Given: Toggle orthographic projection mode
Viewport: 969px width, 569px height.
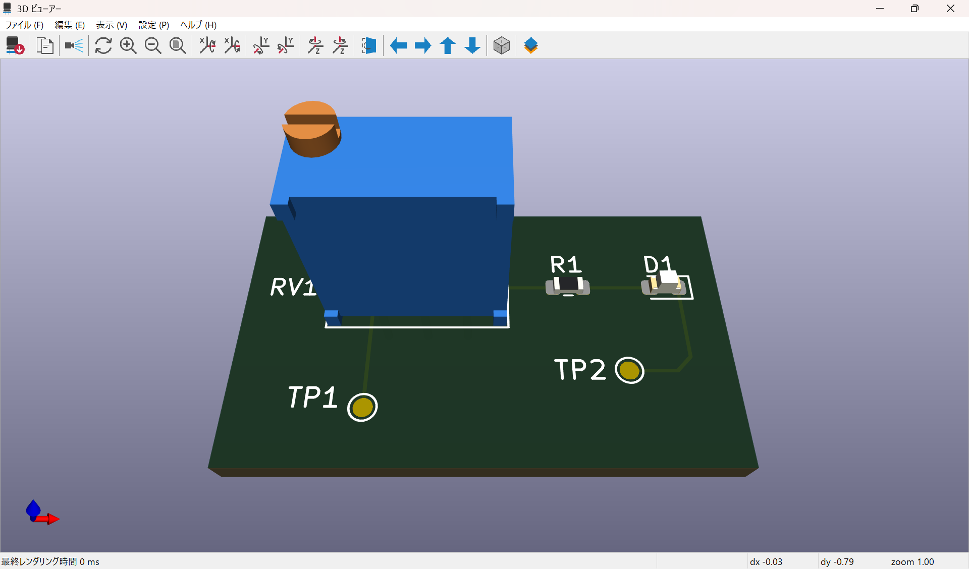Looking at the screenshot, I should (501, 45).
